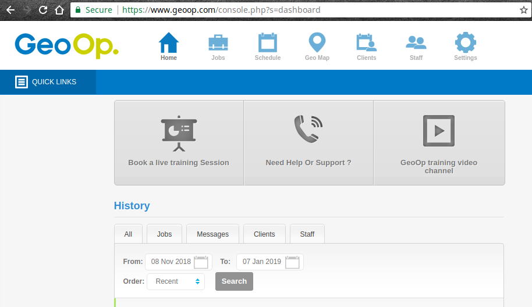Switch to the Jobs history tab
The height and width of the screenshot is (307, 532).
tap(164, 234)
